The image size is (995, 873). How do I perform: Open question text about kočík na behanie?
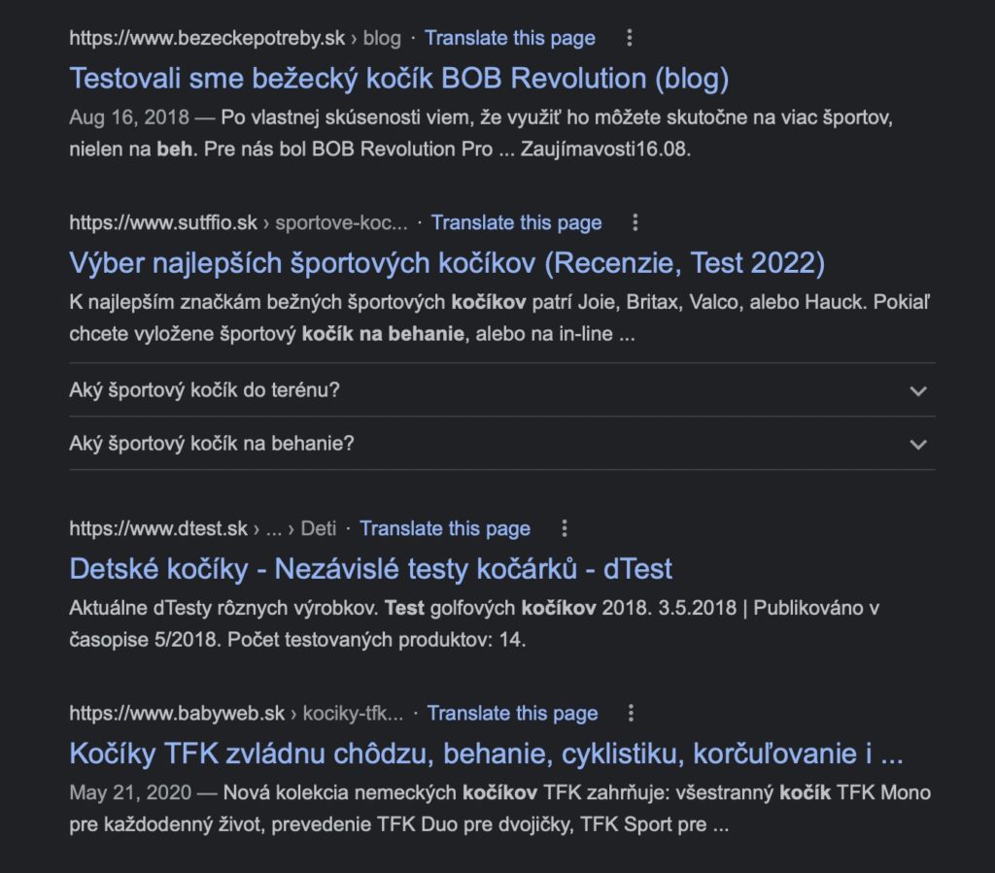coord(211,443)
